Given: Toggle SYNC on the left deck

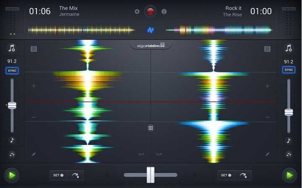Looking at the screenshot, I should (x=12, y=71).
